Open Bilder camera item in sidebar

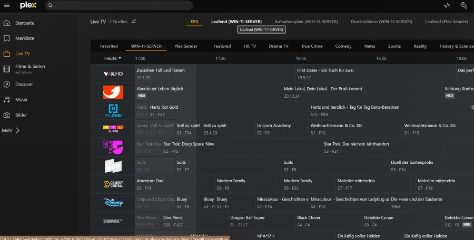click(21, 114)
